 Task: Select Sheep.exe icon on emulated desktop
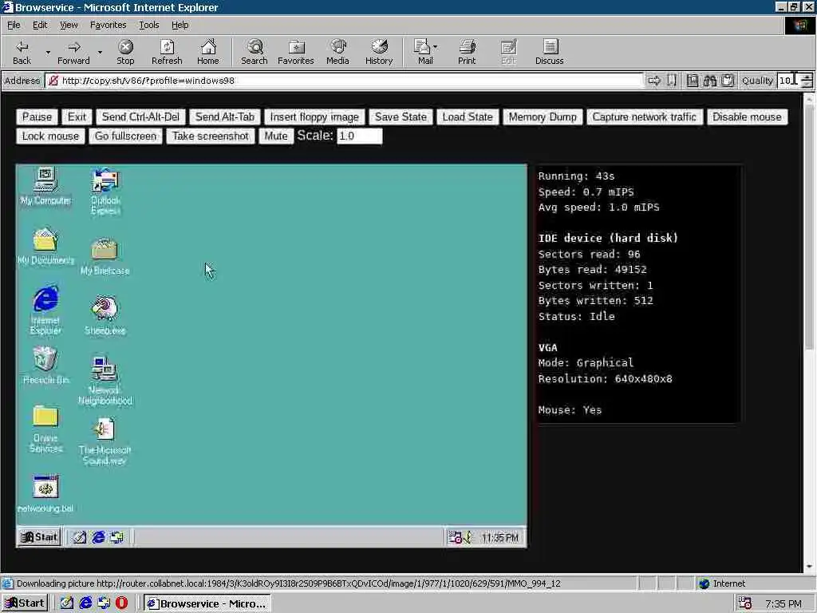[105, 316]
